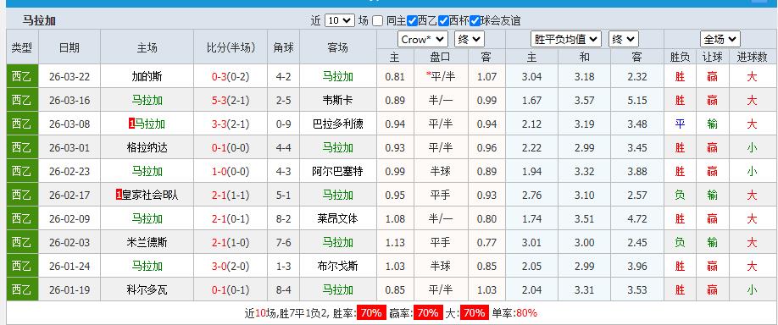Uncheck the 西杯 cup filter
Image resolution: width=778 pixels, height=325 pixels.
tap(443, 21)
